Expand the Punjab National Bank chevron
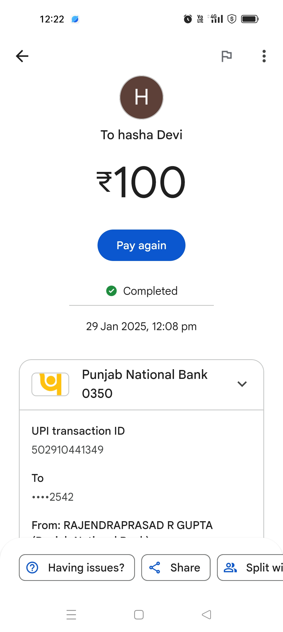This screenshot has width=283, height=632. 242,384
